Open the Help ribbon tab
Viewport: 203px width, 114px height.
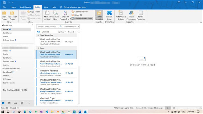coord(54,7)
